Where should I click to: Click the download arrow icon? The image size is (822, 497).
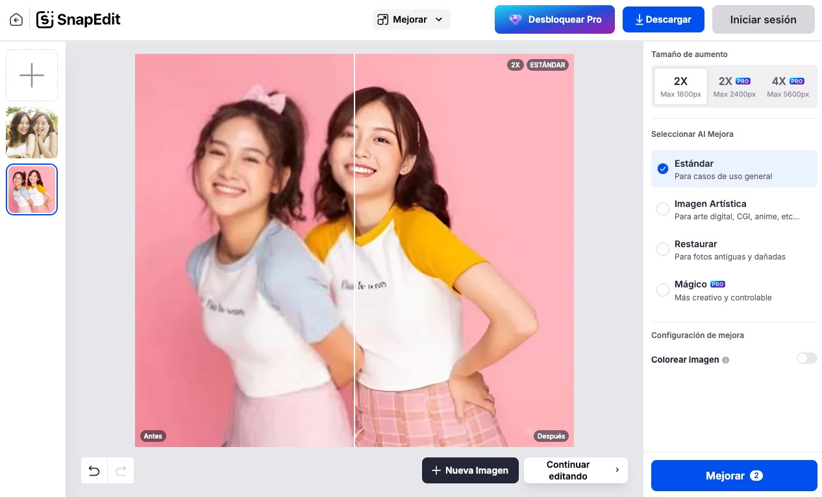tap(639, 19)
